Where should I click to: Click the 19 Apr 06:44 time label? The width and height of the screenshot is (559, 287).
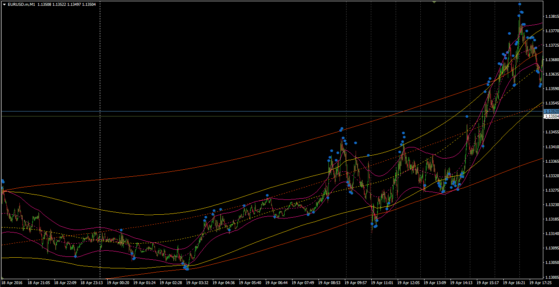coord(277,283)
